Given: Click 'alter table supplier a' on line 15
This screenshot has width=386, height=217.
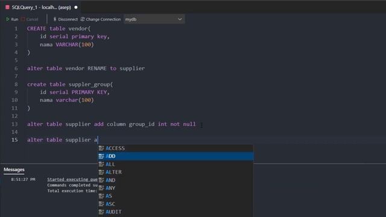Looking at the screenshot, I should (62, 140).
